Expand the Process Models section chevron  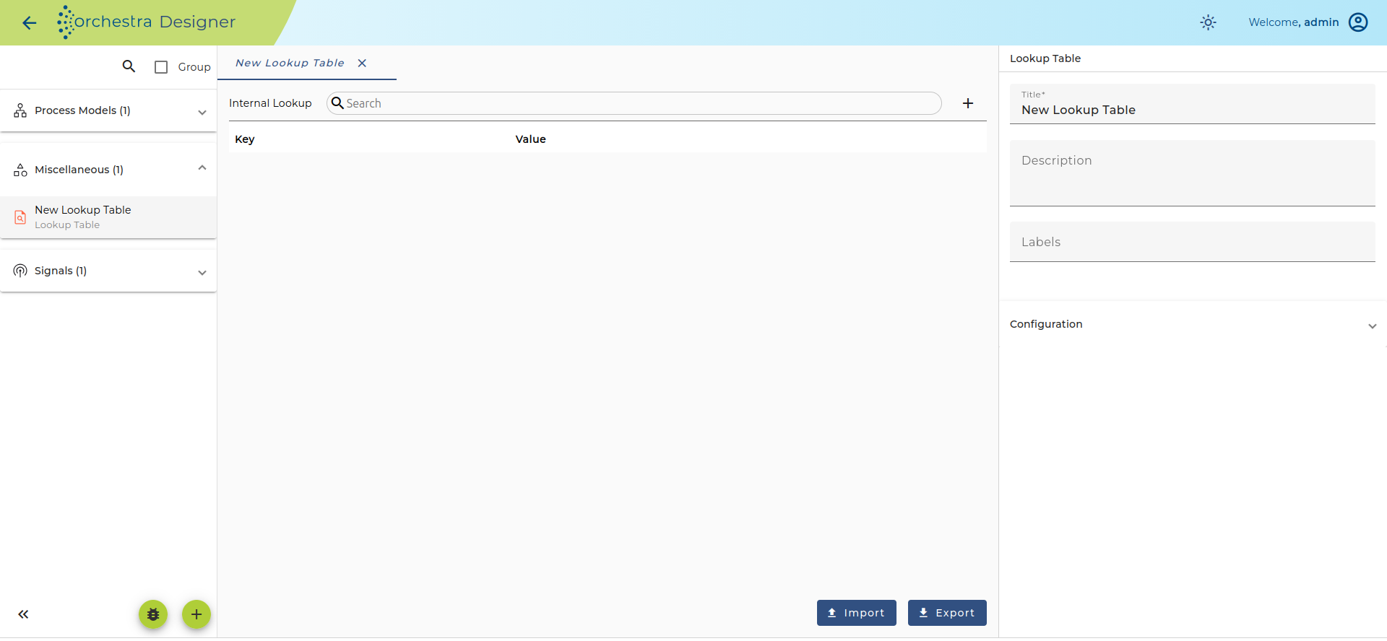pos(202,112)
